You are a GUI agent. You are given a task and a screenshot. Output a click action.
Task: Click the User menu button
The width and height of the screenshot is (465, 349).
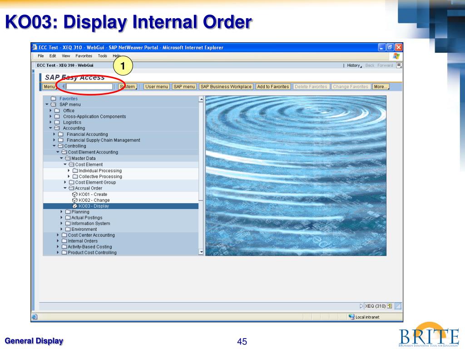pyautogui.click(x=157, y=87)
